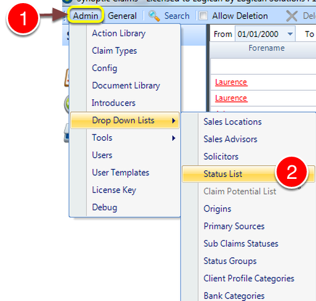Select Primary Sources in submenu
This screenshot has width=316, height=301.
pyautogui.click(x=248, y=226)
